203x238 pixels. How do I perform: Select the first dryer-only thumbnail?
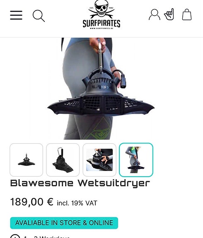pyautogui.click(x=26, y=160)
